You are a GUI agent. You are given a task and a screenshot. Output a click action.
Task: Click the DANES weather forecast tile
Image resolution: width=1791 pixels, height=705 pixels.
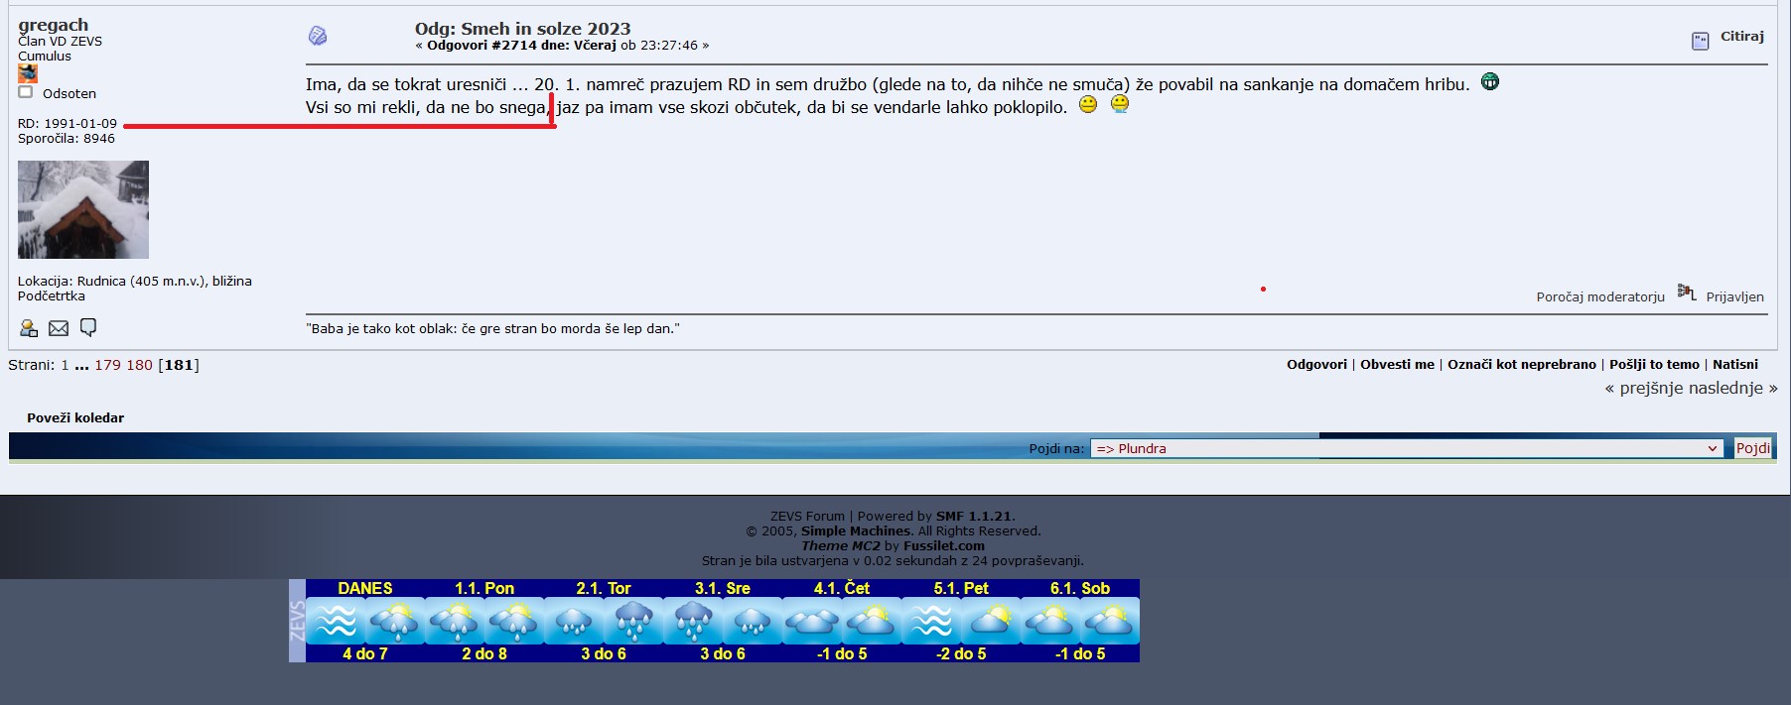click(365, 621)
